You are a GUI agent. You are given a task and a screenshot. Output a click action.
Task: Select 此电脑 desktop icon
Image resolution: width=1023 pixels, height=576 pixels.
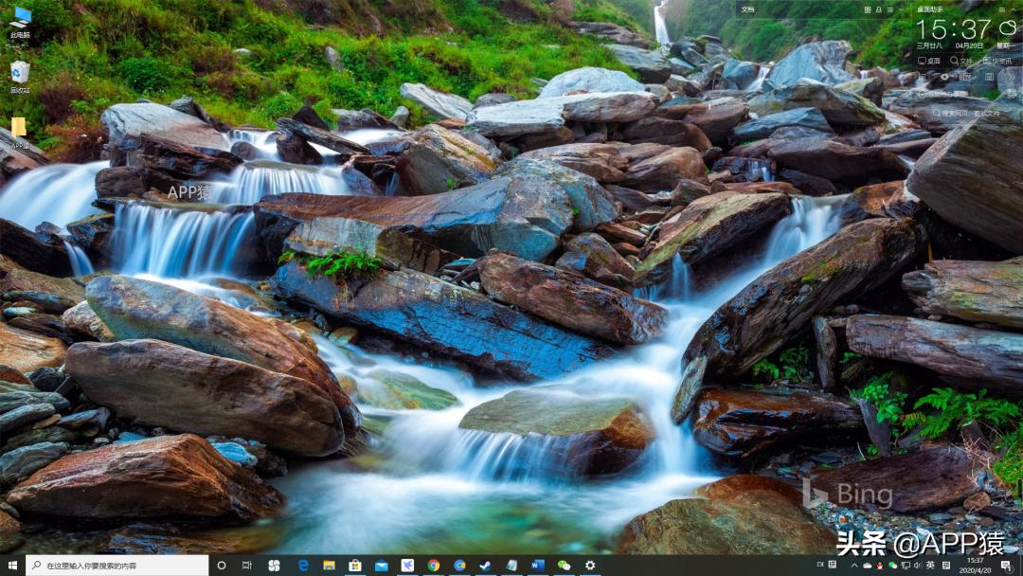[20, 24]
